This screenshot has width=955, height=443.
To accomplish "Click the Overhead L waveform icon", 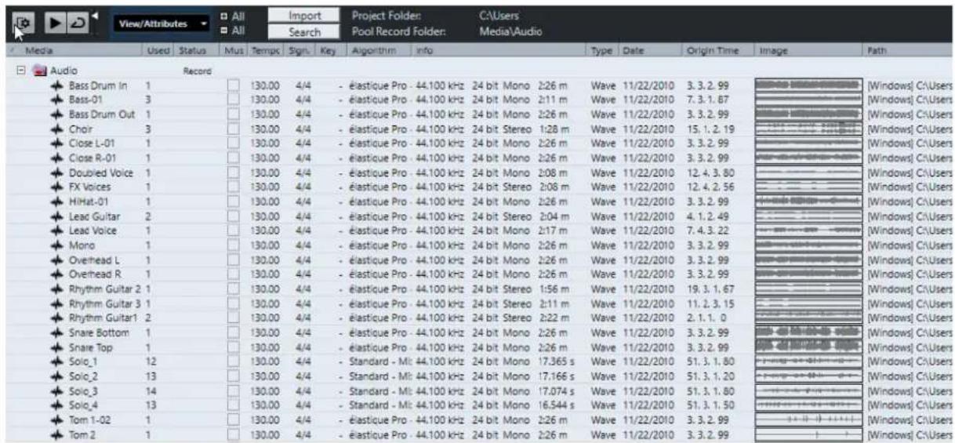I will pyautogui.click(x=56, y=260).
